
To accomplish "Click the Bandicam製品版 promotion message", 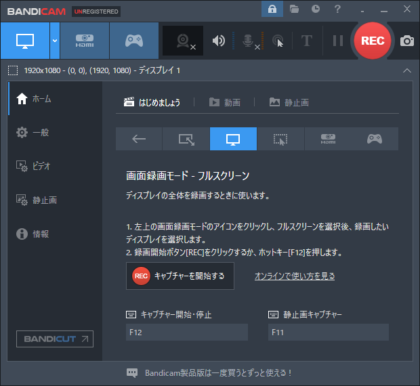I will pyautogui.click(x=218, y=373).
